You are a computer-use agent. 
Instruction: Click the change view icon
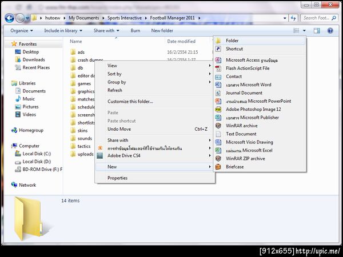point(296,31)
